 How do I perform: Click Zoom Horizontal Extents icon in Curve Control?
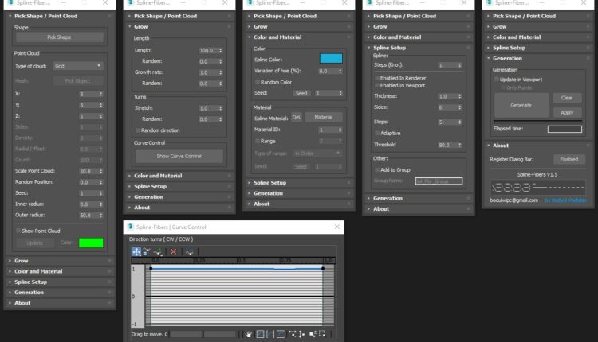(x=270, y=334)
